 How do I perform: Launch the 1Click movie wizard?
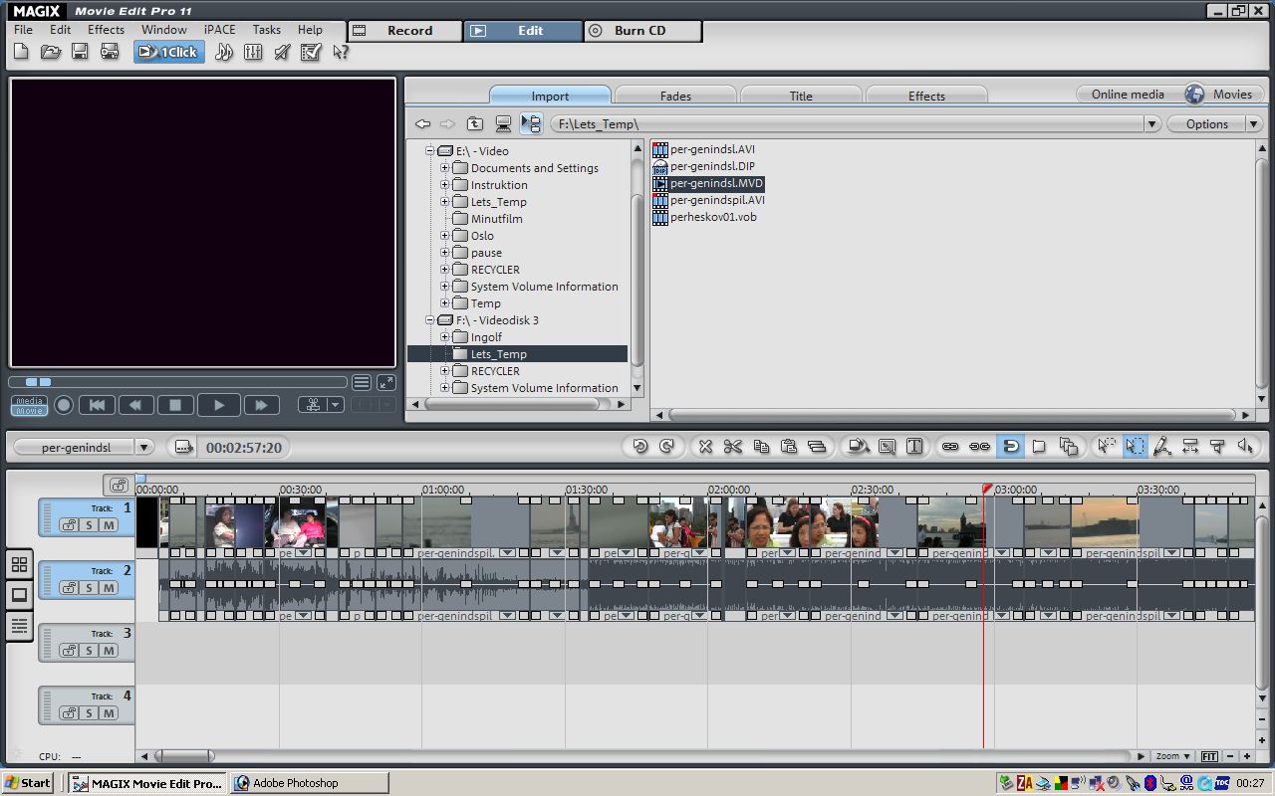(x=169, y=52)
